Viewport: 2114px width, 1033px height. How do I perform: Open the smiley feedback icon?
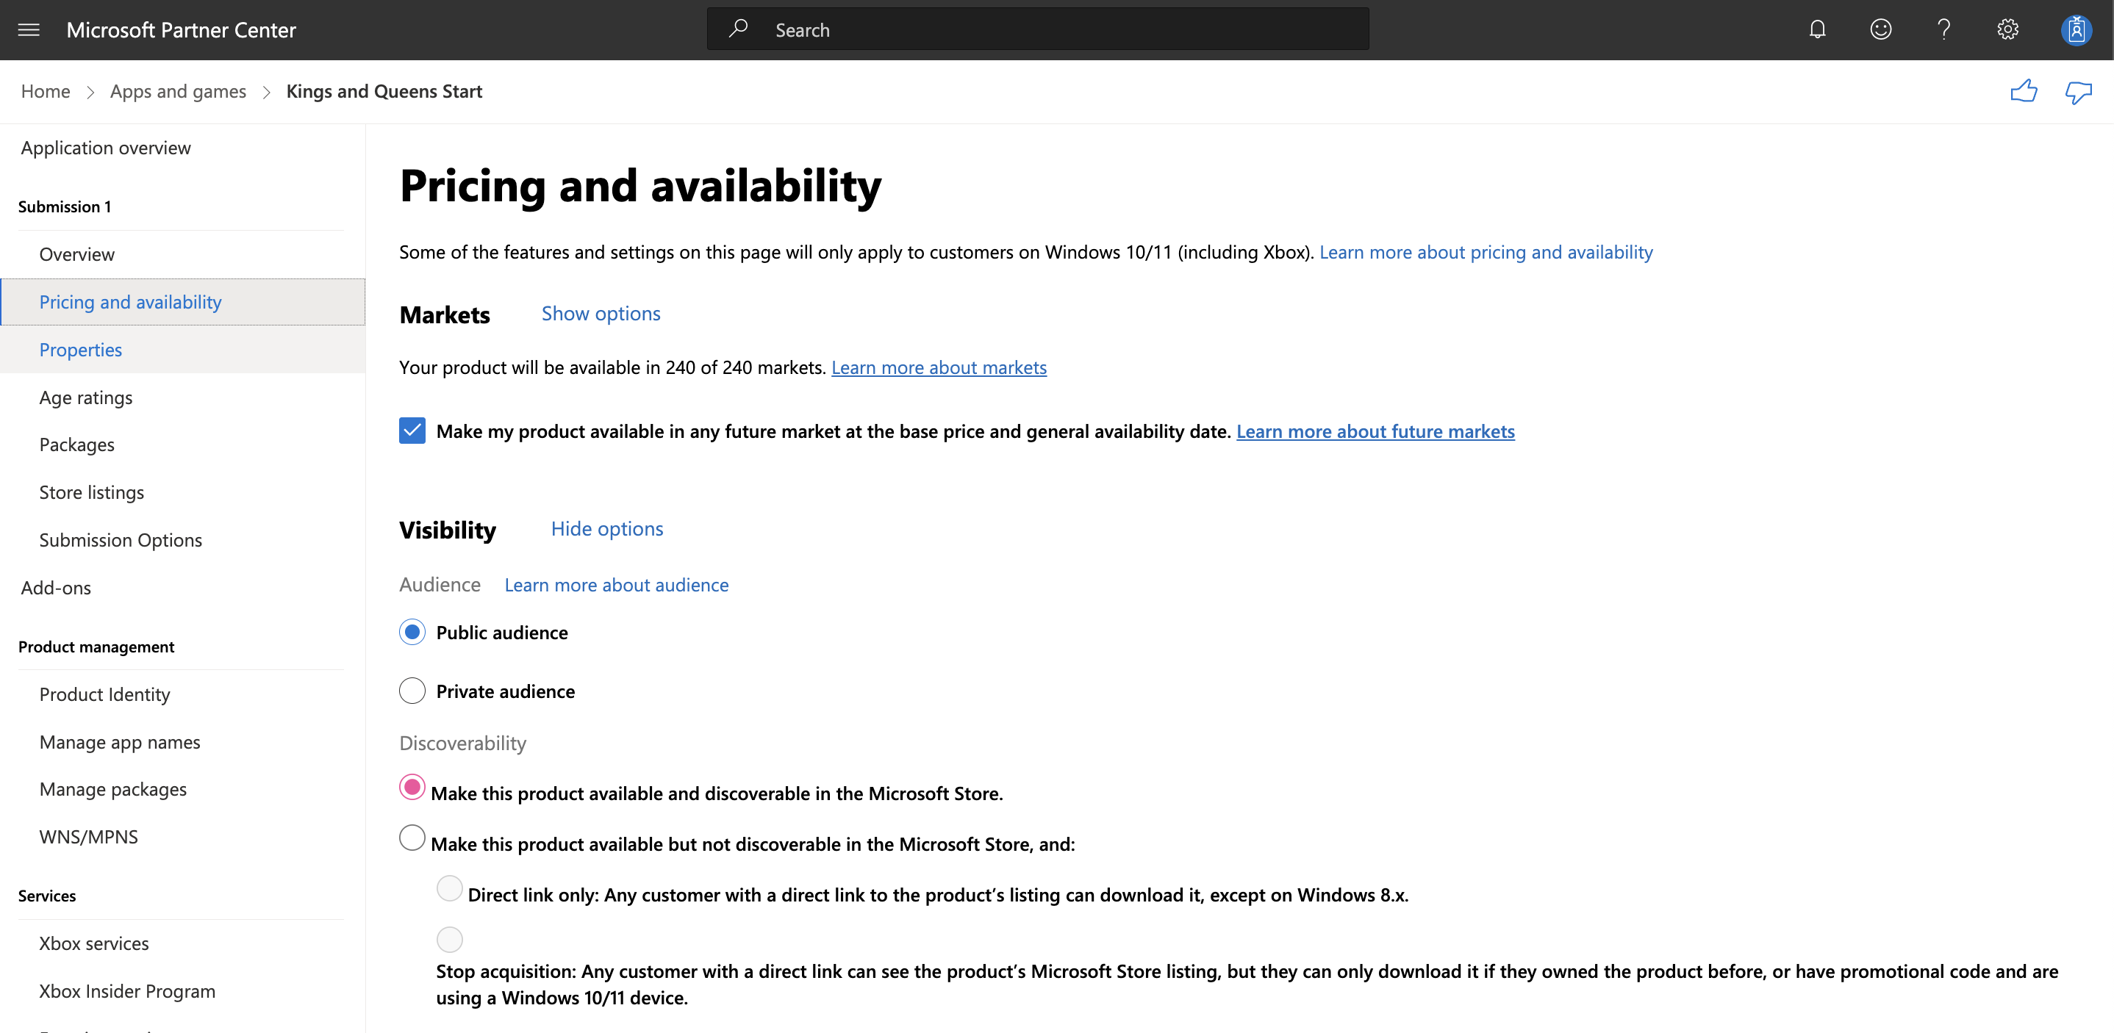tap(1880, 29)
